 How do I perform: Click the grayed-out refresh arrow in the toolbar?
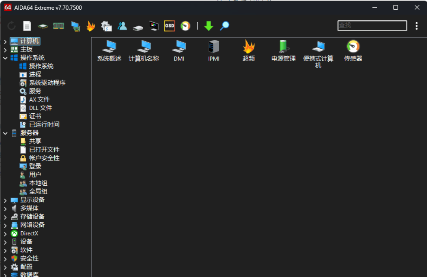point(12,26)
